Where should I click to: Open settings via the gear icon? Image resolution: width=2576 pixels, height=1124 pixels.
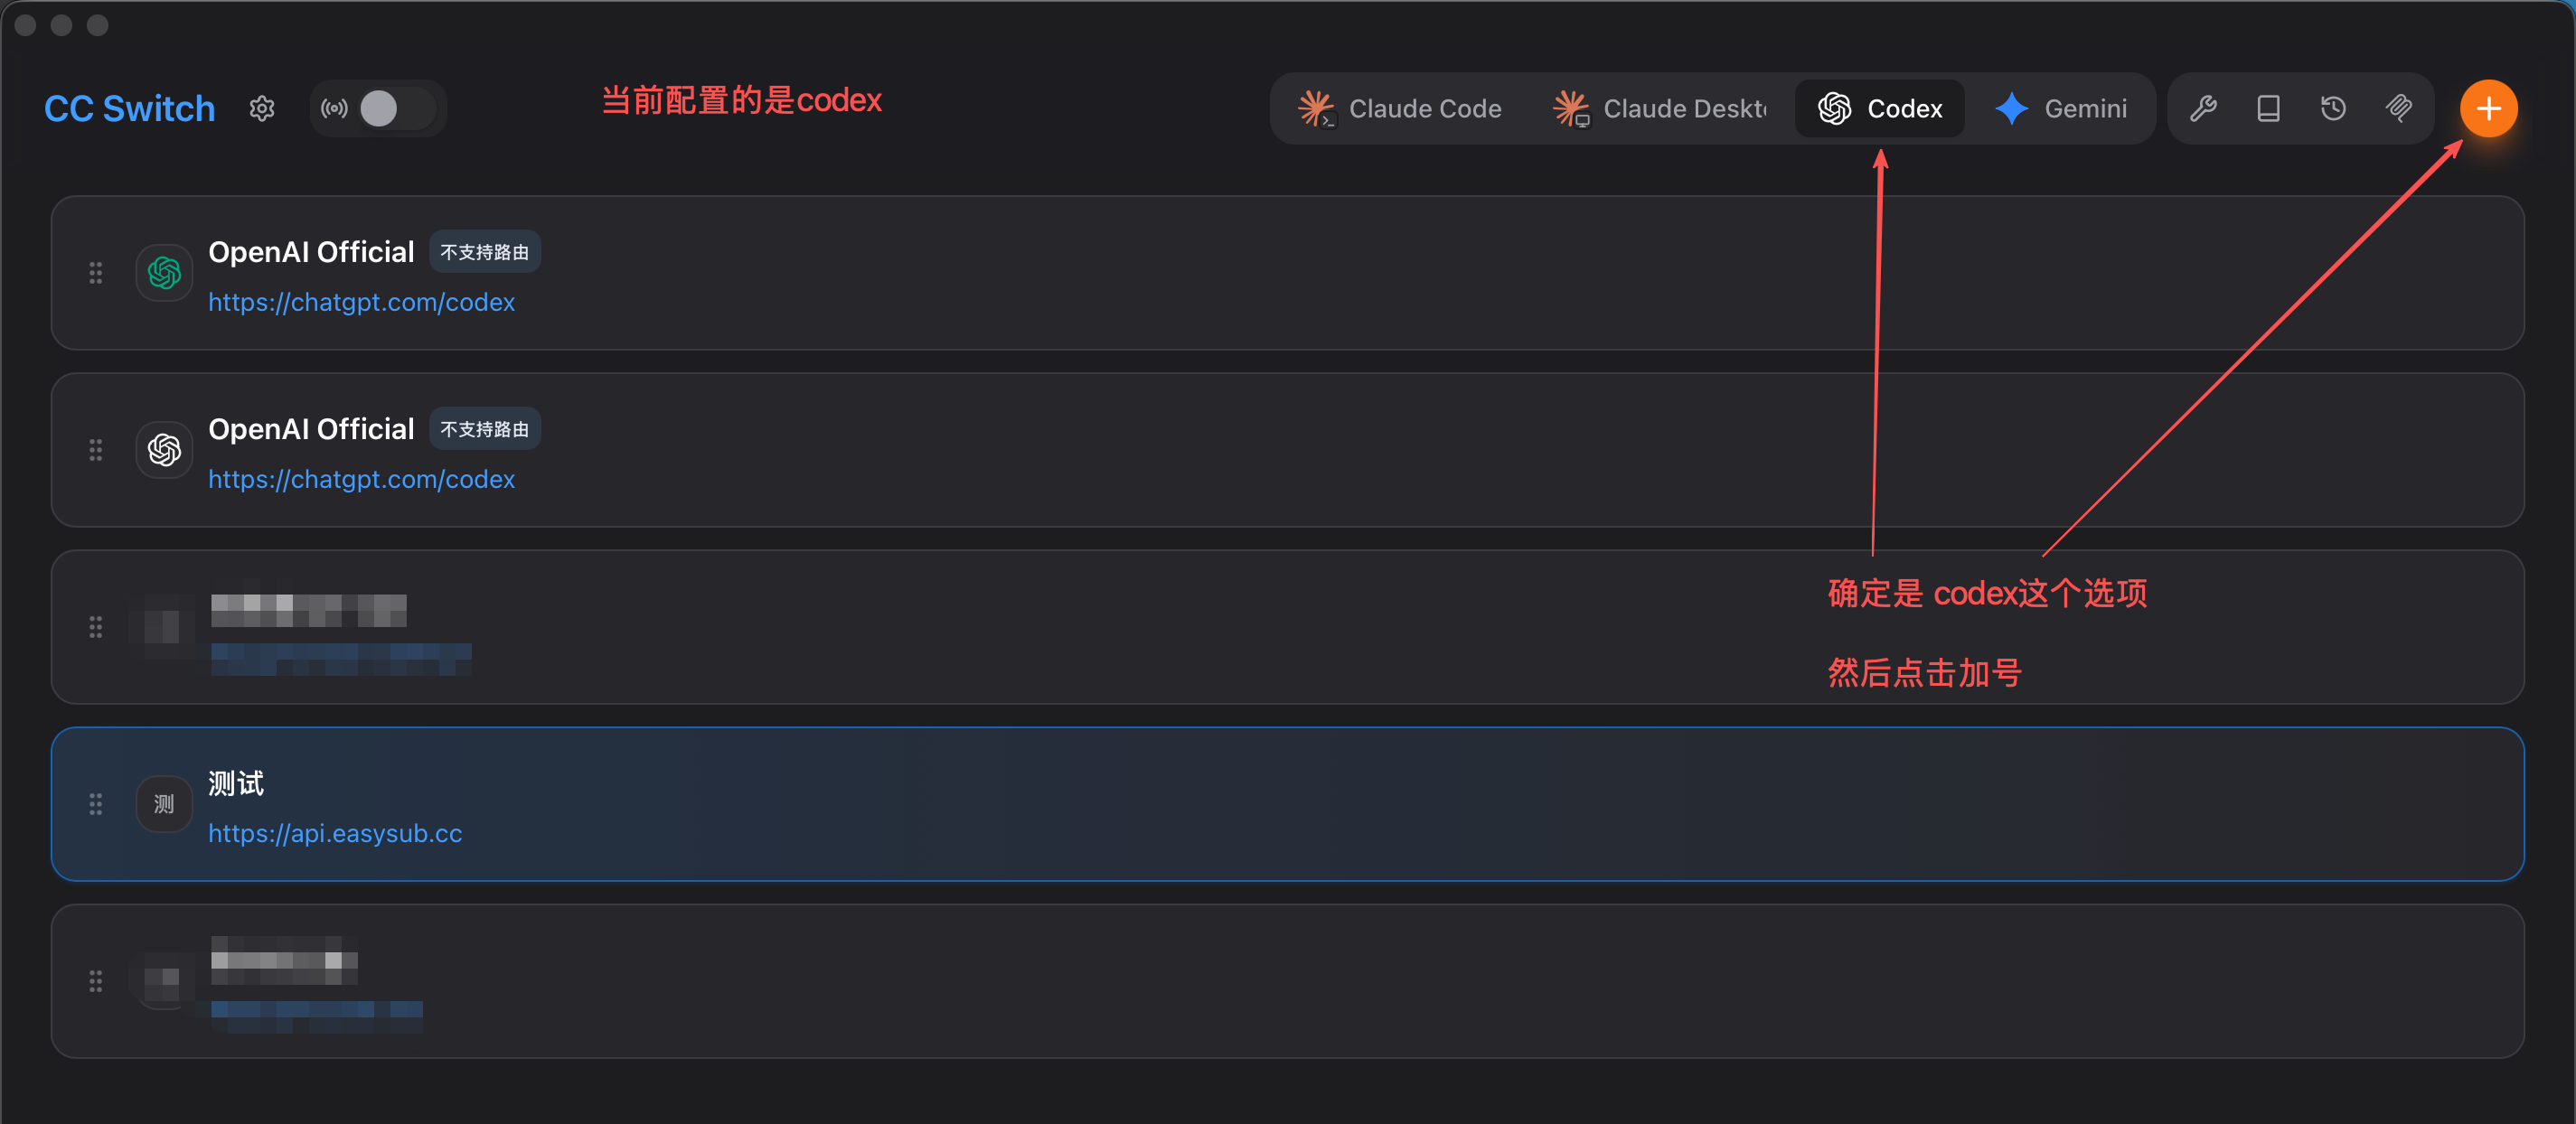[262, 108]
